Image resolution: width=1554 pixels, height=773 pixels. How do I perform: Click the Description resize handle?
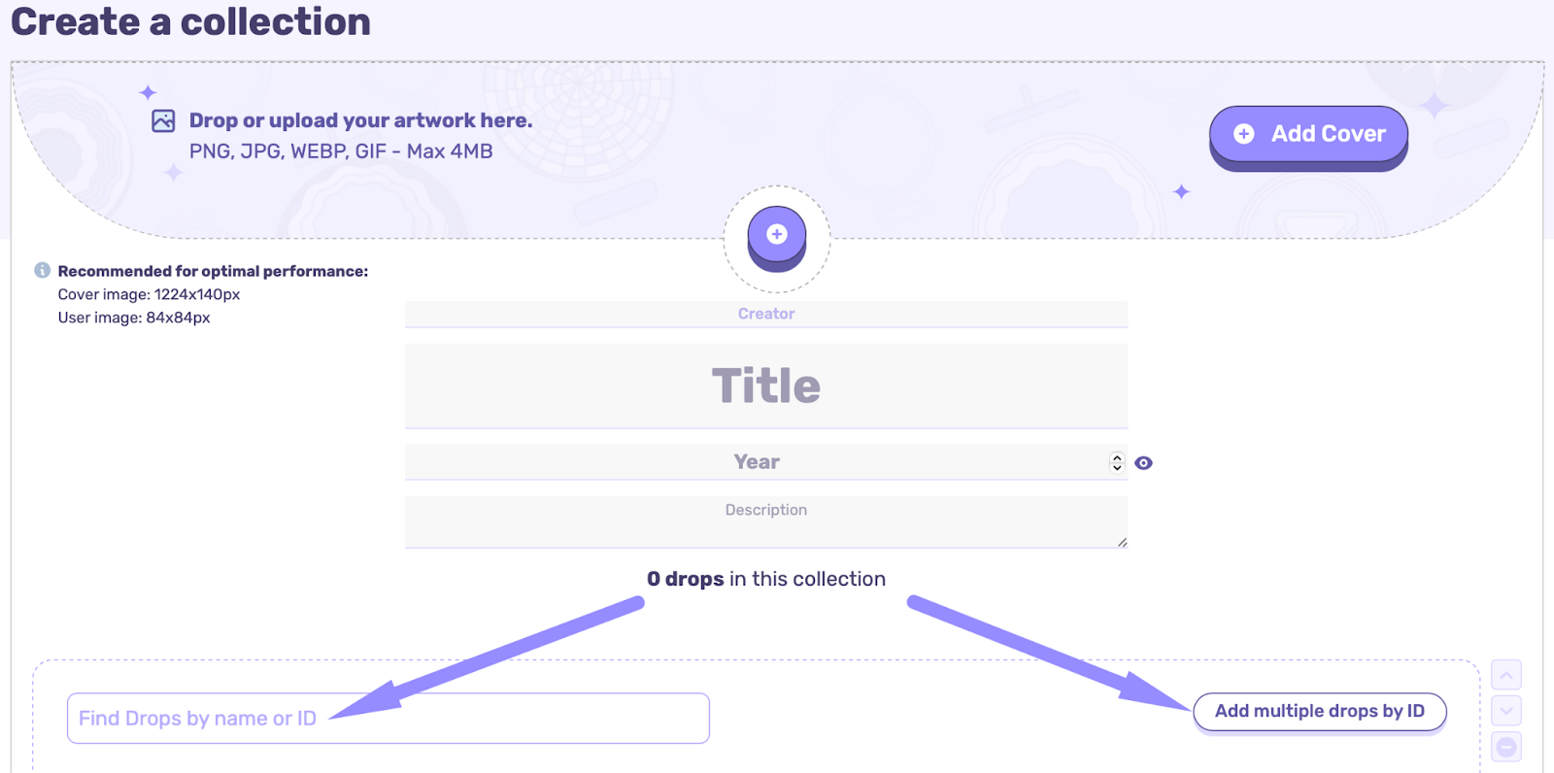(1123, 544)
